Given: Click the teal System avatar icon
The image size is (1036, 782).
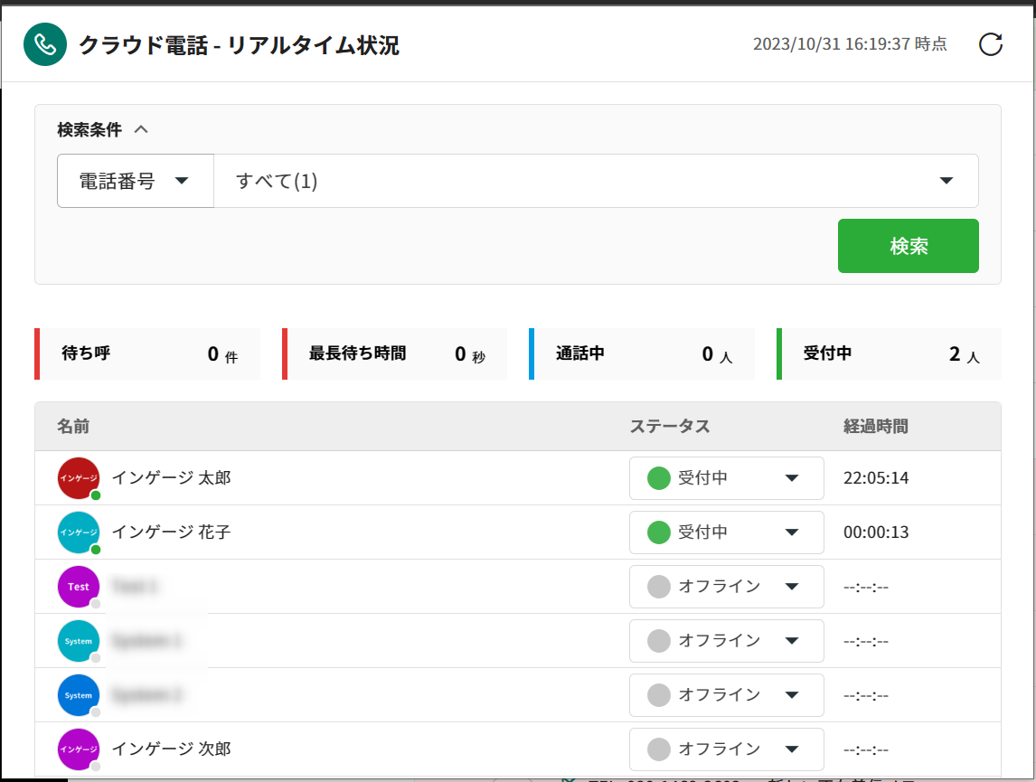Looking at the screenshot, I should [79, 641].
